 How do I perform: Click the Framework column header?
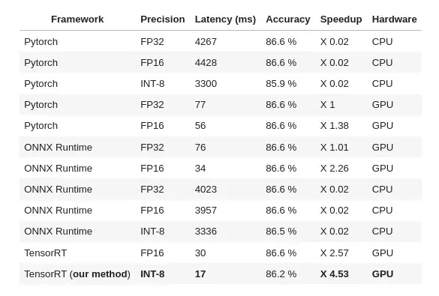pos(77,19)
